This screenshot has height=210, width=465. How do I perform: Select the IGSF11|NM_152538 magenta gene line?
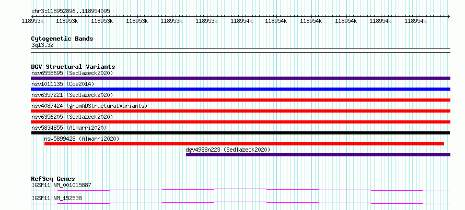240,203
